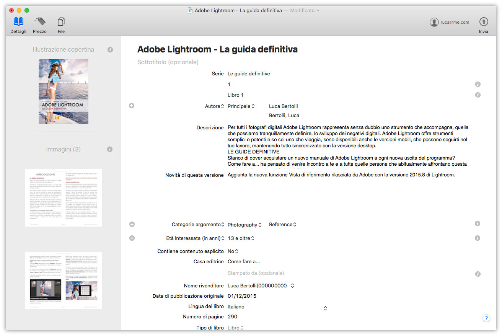
Task: Add another author with plus button
Action: click(132, 106)
